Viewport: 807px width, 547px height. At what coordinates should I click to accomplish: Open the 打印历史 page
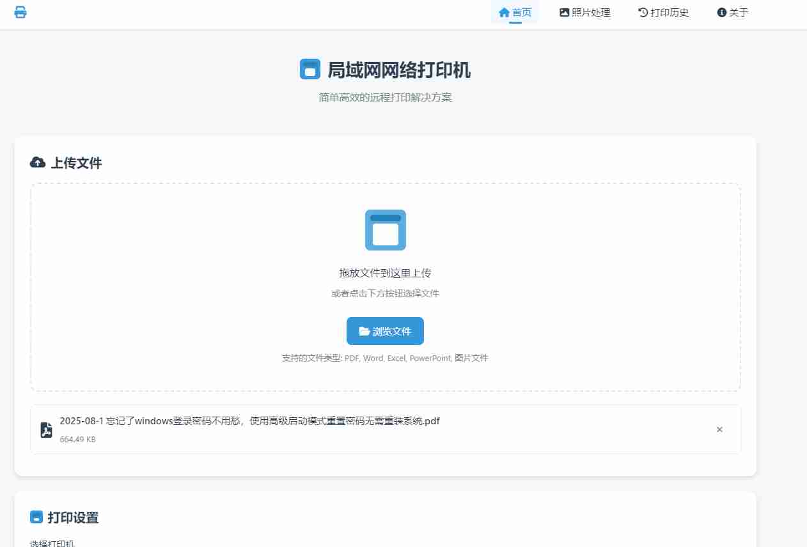click(x=663, y=12)
